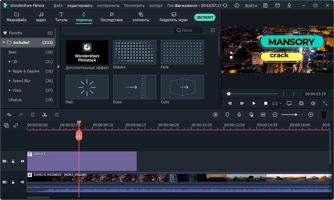The height and width of the screenshot is (200, 334).
Task: Click the zoom to fit timeline icon
Action: (263, 115)
